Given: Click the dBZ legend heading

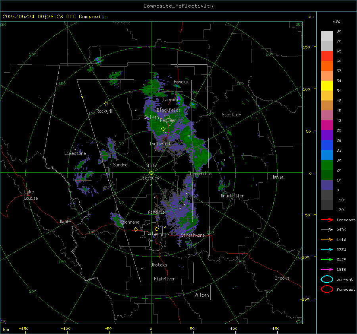Looking at the screenshot, I should click(336, 21).
